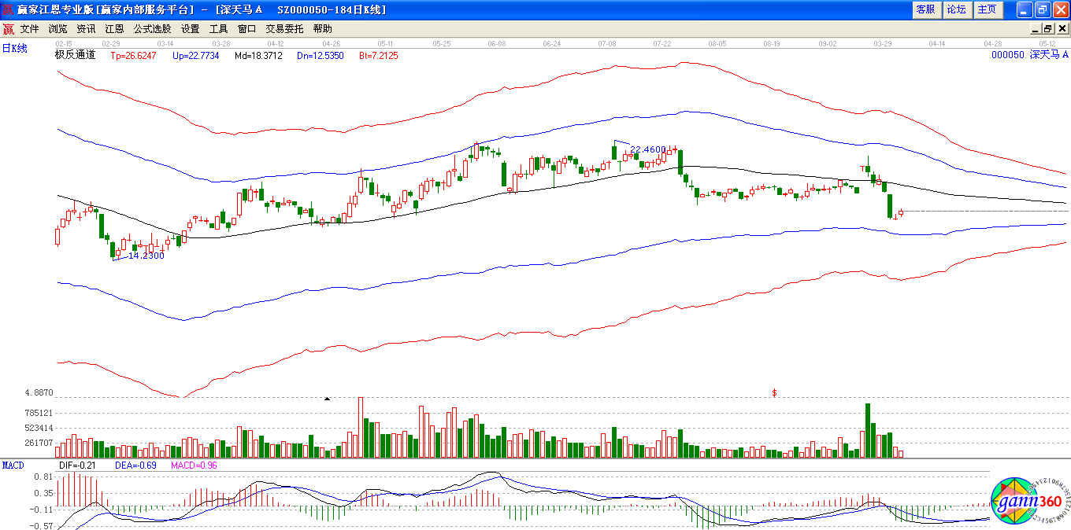The height and width of the screenshot is (530, 1071).
Task: Click the 05-12 date on time axis
Action: click(1047, 43)
